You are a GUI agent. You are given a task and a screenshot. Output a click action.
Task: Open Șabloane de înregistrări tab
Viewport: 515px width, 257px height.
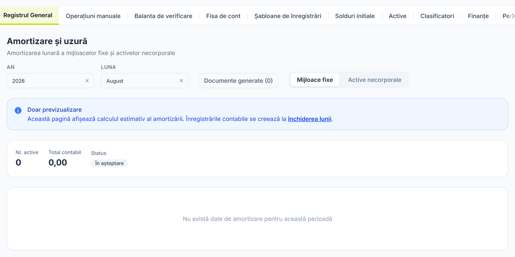[288, 16]
